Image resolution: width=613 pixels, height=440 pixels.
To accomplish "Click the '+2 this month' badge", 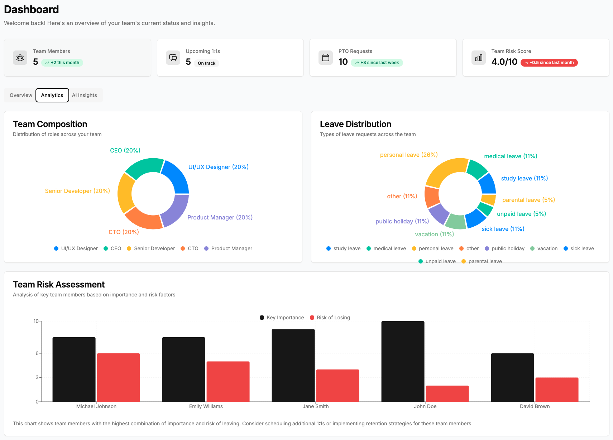I will point(62,62).
